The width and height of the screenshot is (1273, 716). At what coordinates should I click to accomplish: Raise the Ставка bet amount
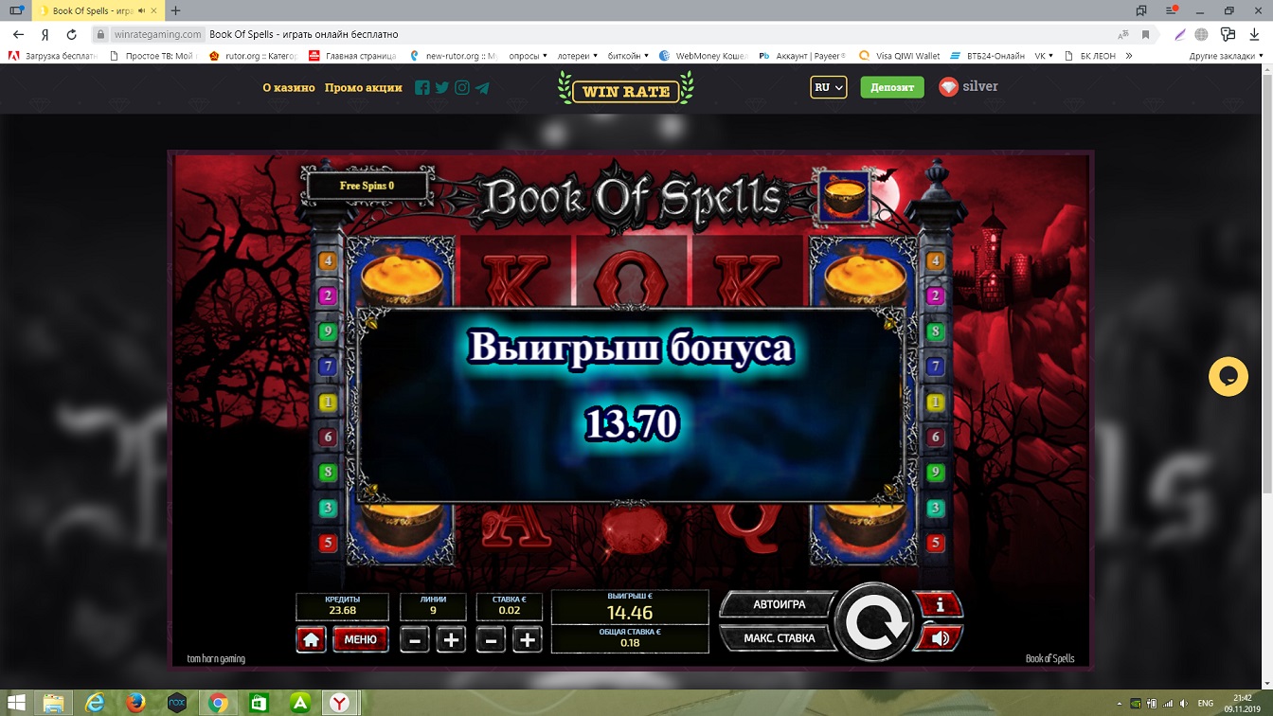(528, 639)
